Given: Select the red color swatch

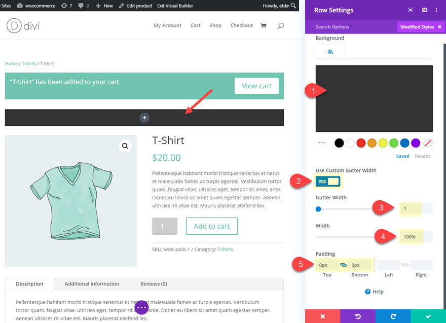Looking at the screenshot, I should tap(361, 143).
